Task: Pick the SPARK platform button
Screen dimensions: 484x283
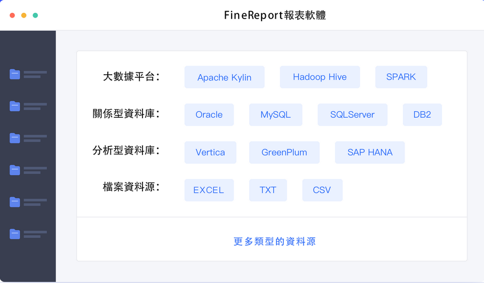Action: [401, 77]
